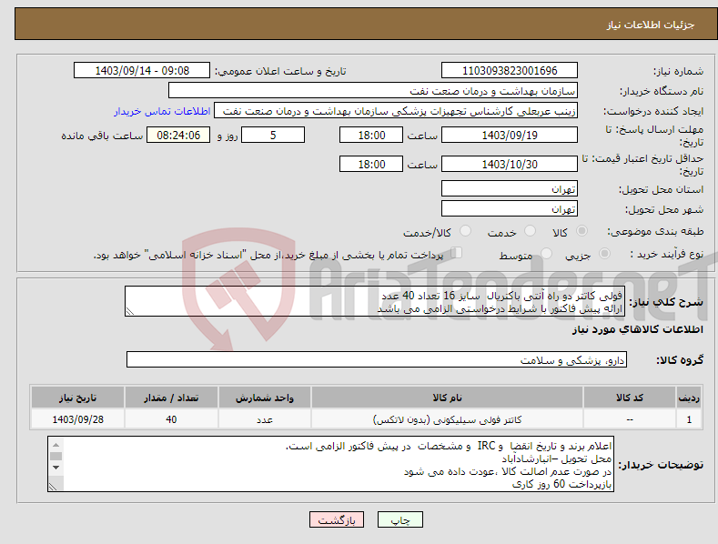718x544 pixels.
Task: Click the delivery province field
Action: [x=510, y=188]
